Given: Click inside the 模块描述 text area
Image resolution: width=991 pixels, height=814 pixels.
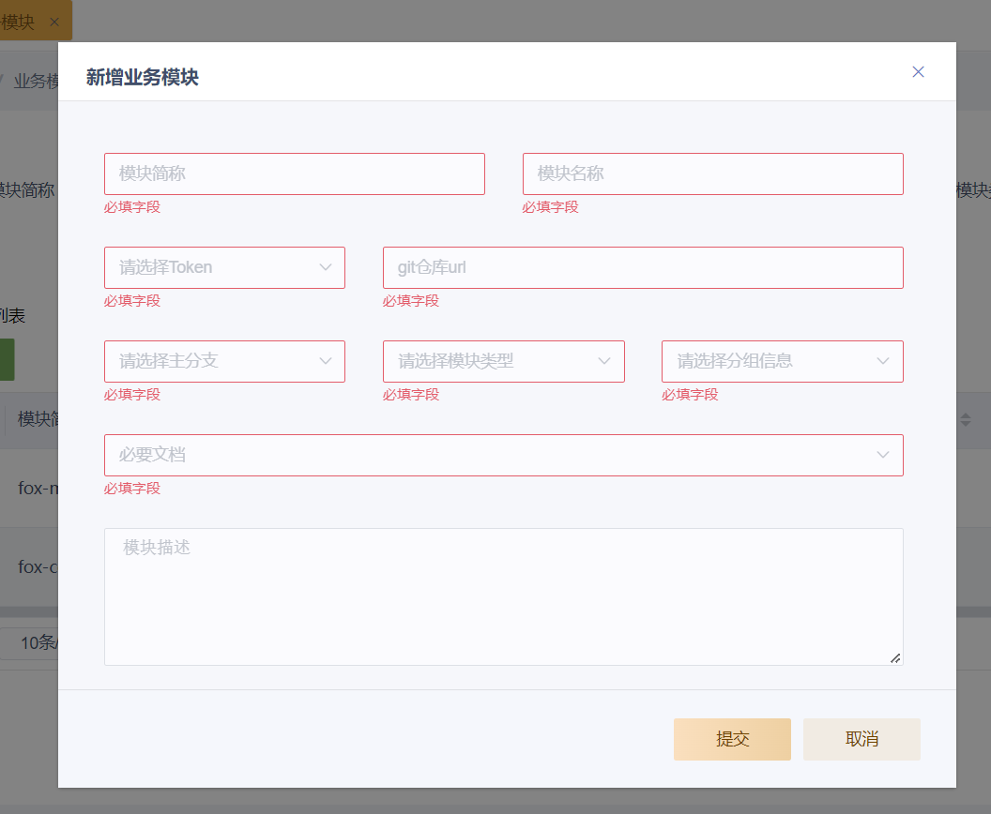Looking at the screenshot, I should pyautogui.click(x=503, y=596).
